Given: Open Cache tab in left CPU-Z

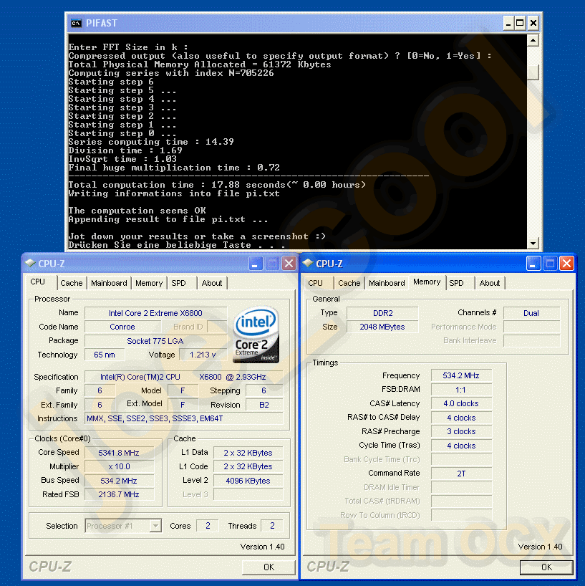Looking at the screenshot, I should [72, 283].
